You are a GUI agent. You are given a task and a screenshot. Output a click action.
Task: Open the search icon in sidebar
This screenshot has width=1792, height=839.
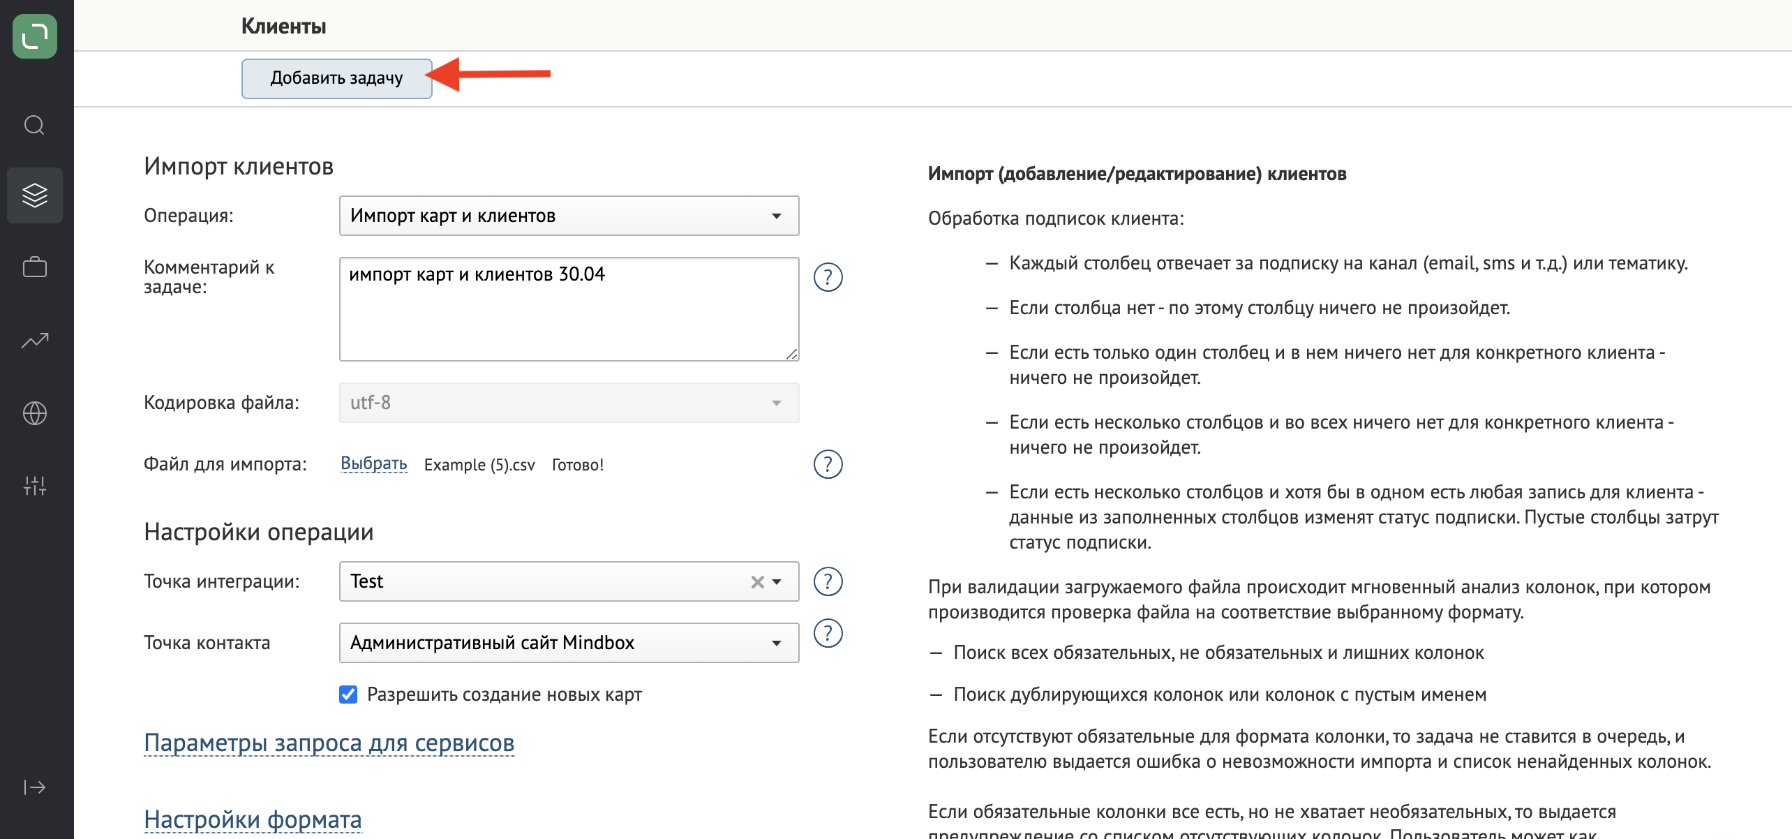click(x=35, y=125)
